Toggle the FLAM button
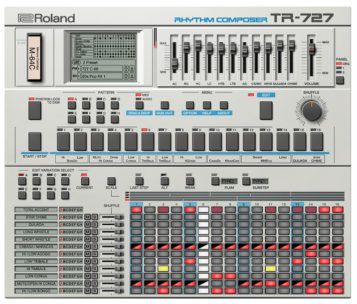The width and height of the screenshot is (357, 304). tap(215, 181)
